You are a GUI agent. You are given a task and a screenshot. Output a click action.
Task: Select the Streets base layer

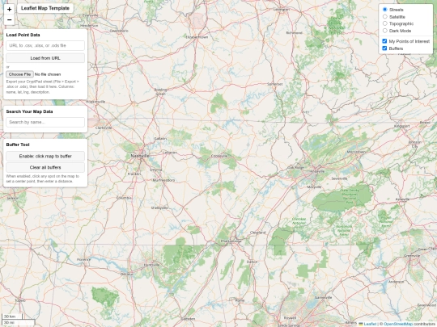click(385, 10)
